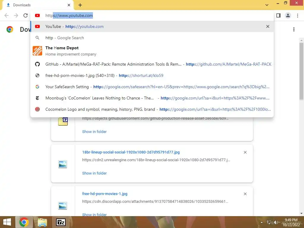This screenshot has height=228, width=304.
Task: Open the discordapp-sourced jpg file link
Action: pyautogui.click(x=105, y=194)
